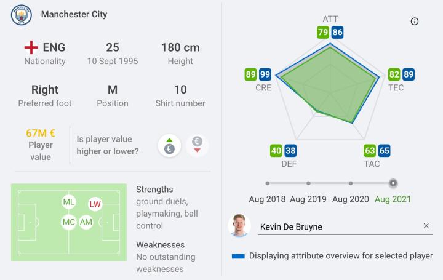This screenshot has width=443, height=280.
Task: Jump to Aug 2019 on the timeline
Action: tap(308, 183)
